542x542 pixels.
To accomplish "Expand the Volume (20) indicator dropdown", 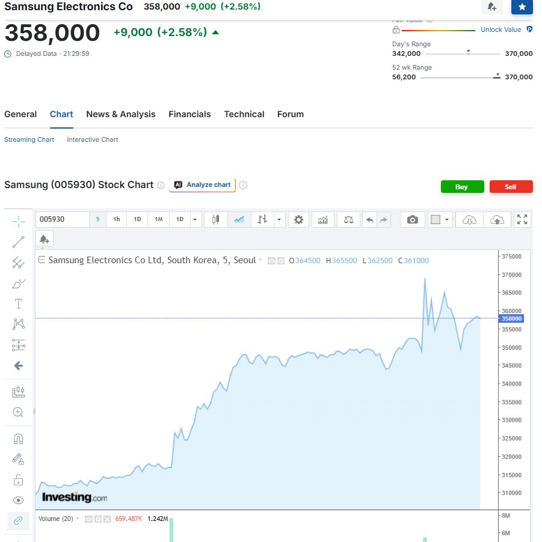I will click(78, 519).
